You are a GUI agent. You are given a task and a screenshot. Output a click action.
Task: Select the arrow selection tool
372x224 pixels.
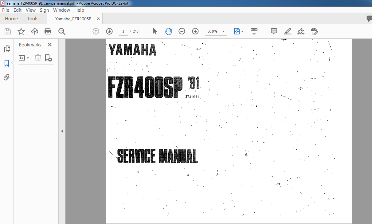(x=155, y=31)
